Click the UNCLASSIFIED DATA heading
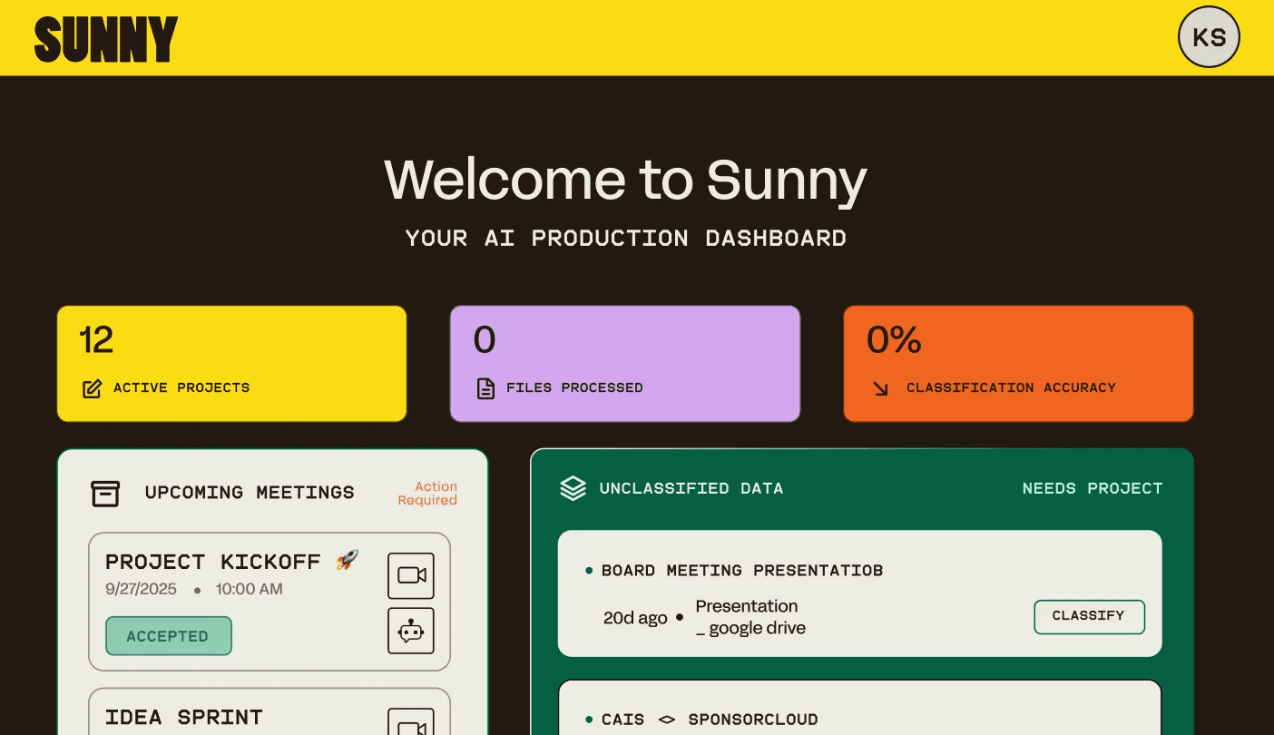This screenshot has width=1274, height=735. point(691,488)
